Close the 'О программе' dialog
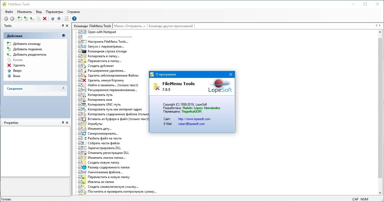Screen dimensions: 384x202 click(231, 74)
